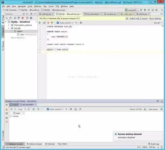Click DB Consoles breadcrumb
165x150 pixels.
[x=10, y=10]
